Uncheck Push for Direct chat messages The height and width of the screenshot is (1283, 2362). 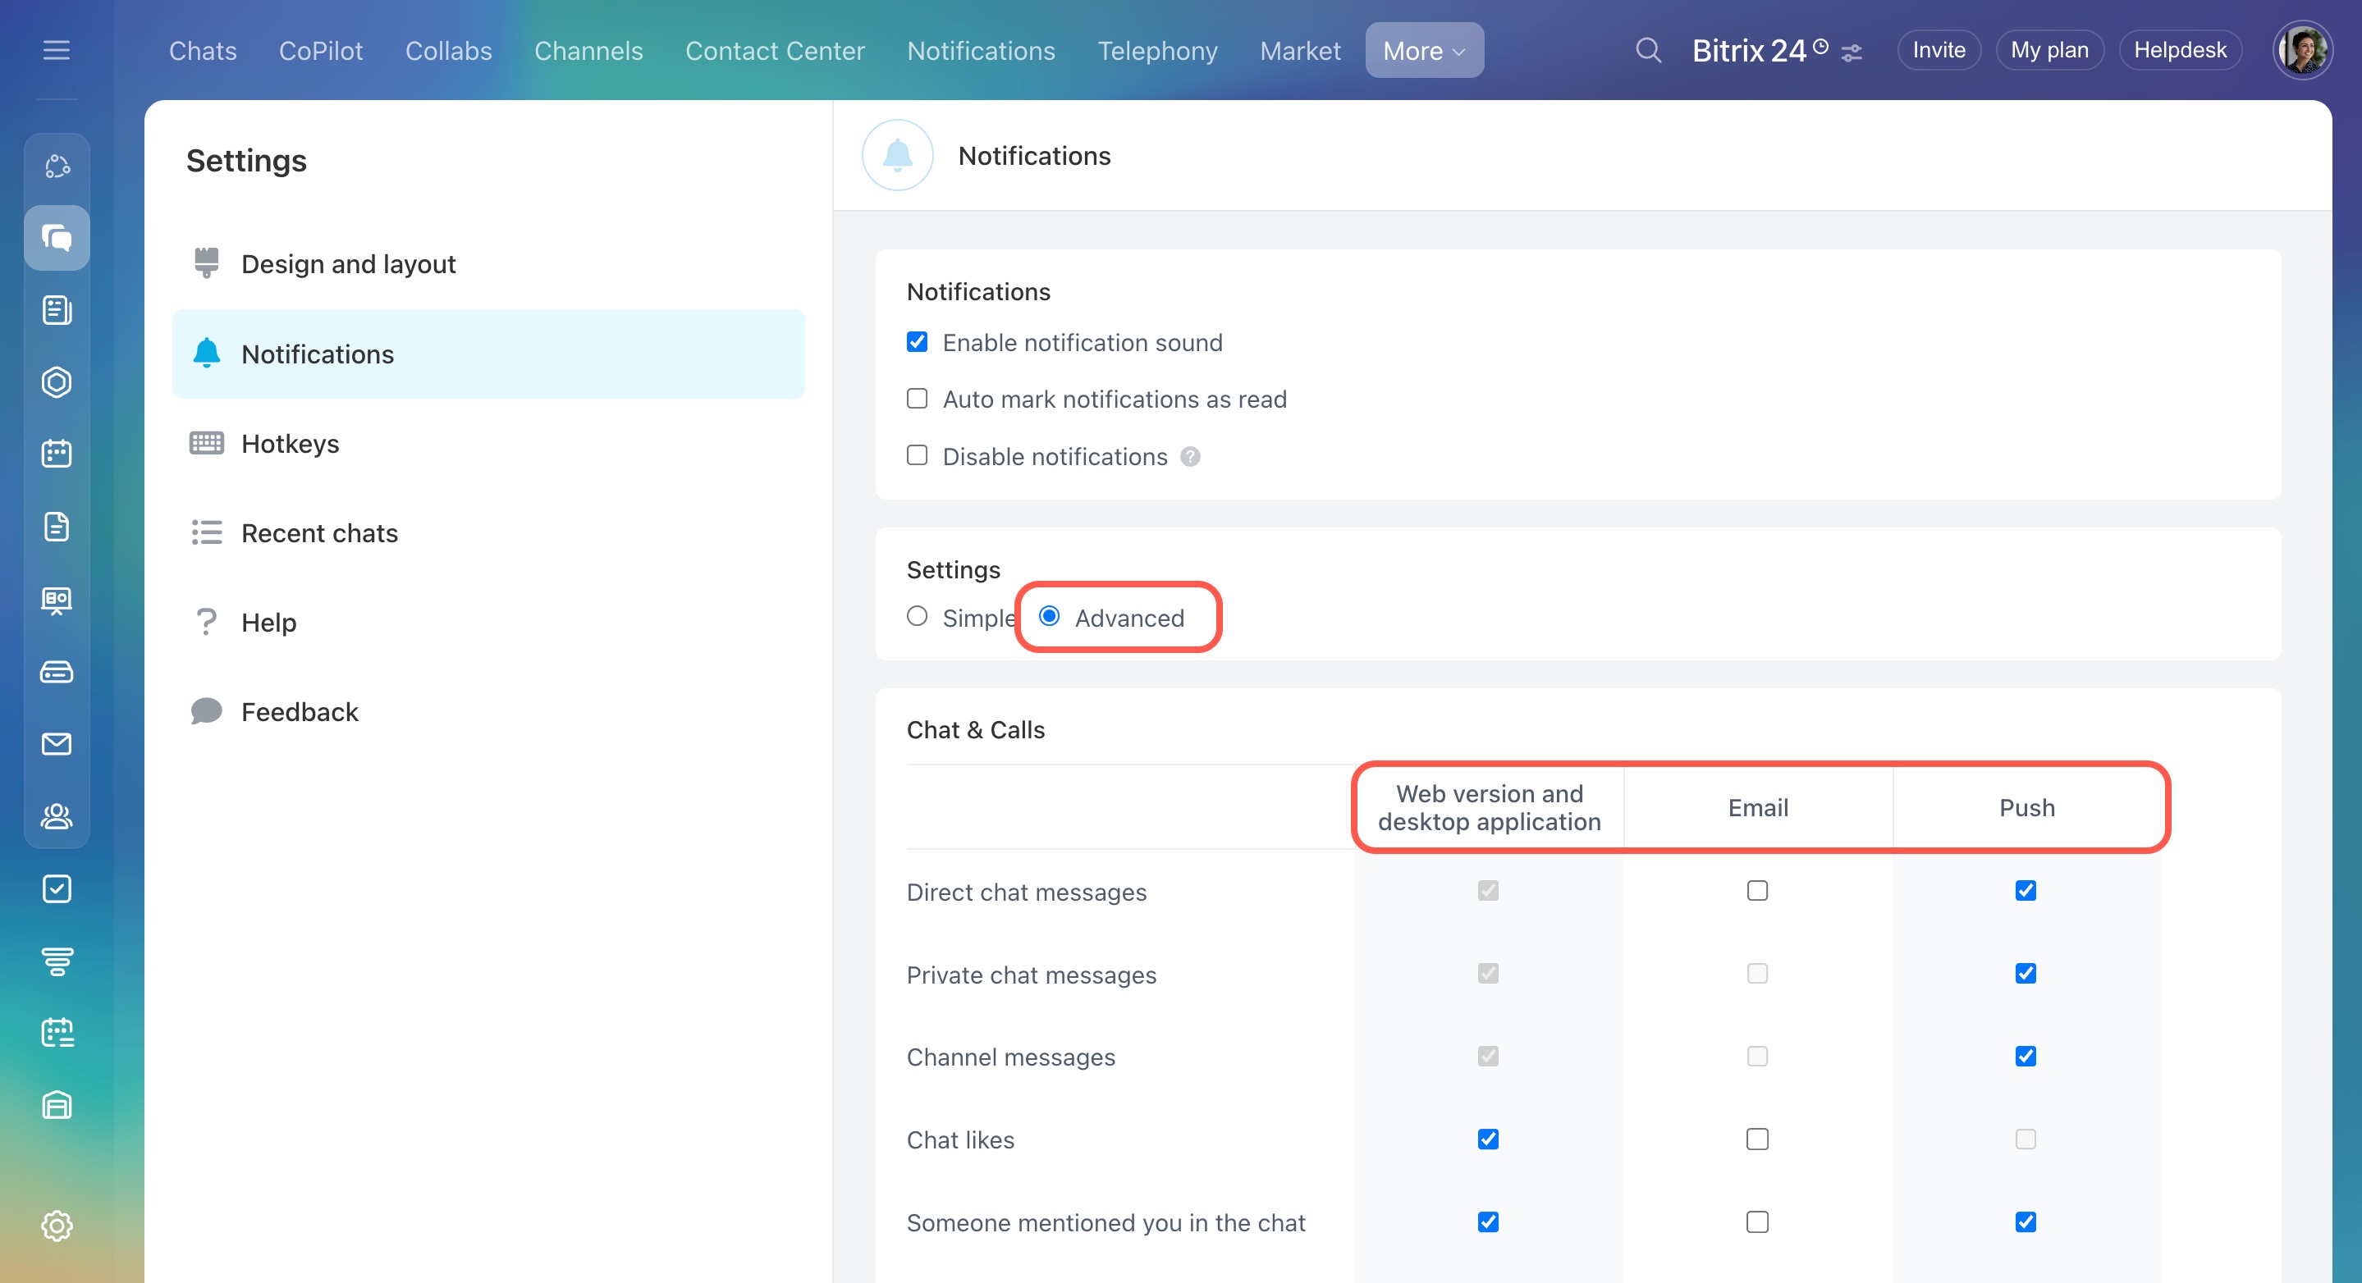tap(2026, 891)
